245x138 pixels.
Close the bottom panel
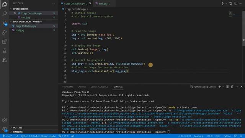[242, 87]
